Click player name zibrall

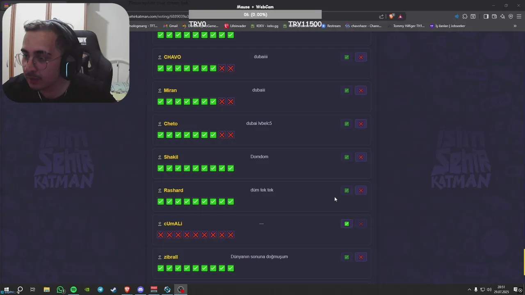[171, 257]
